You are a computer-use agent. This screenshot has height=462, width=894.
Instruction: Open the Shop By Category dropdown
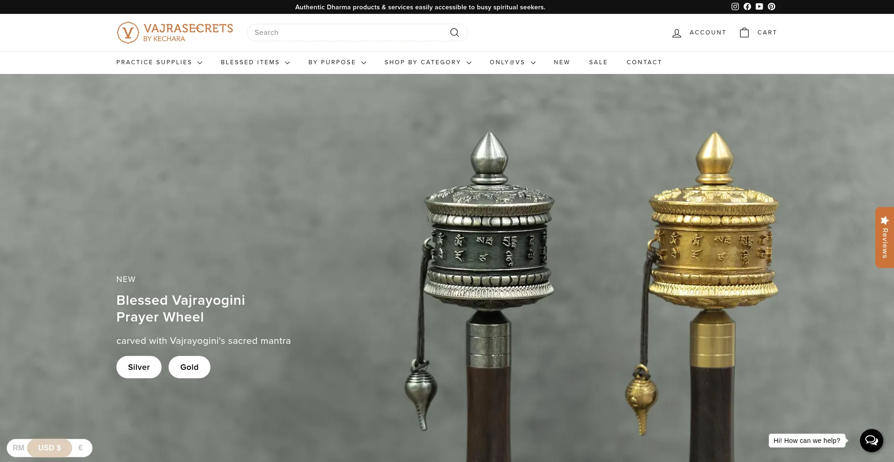coord(427,62)
